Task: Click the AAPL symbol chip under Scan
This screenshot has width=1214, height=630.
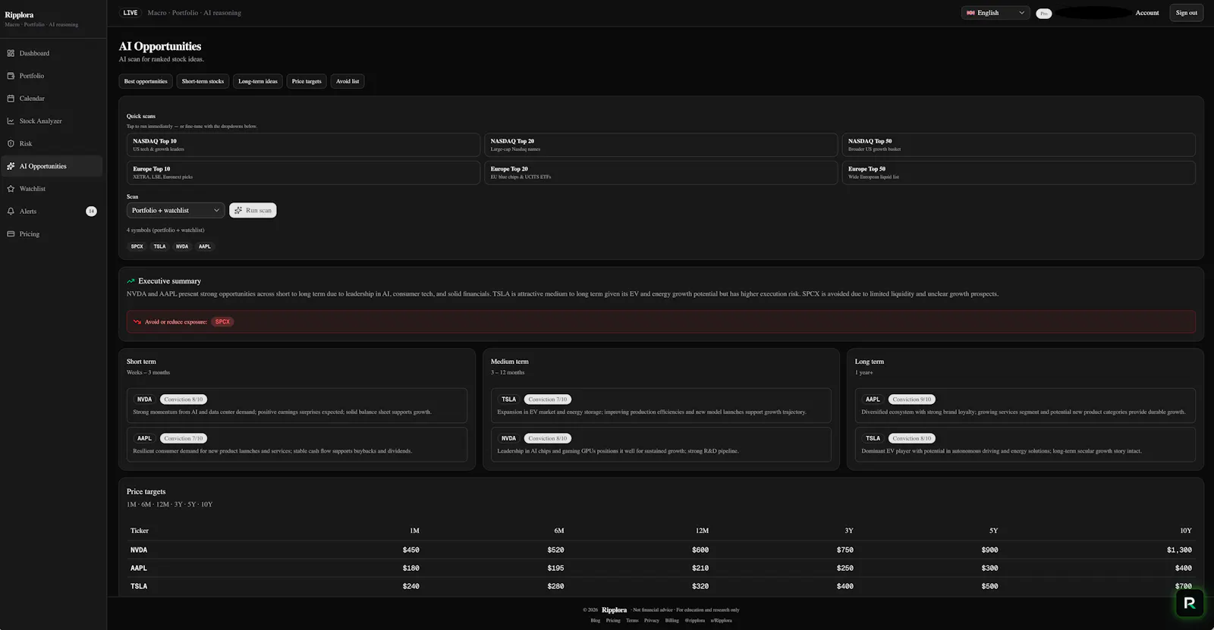Action: pyautogui.click(x=205, y=246)
